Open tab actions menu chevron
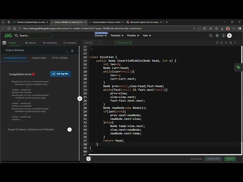 pyautogui.click(x=3, y=22)
